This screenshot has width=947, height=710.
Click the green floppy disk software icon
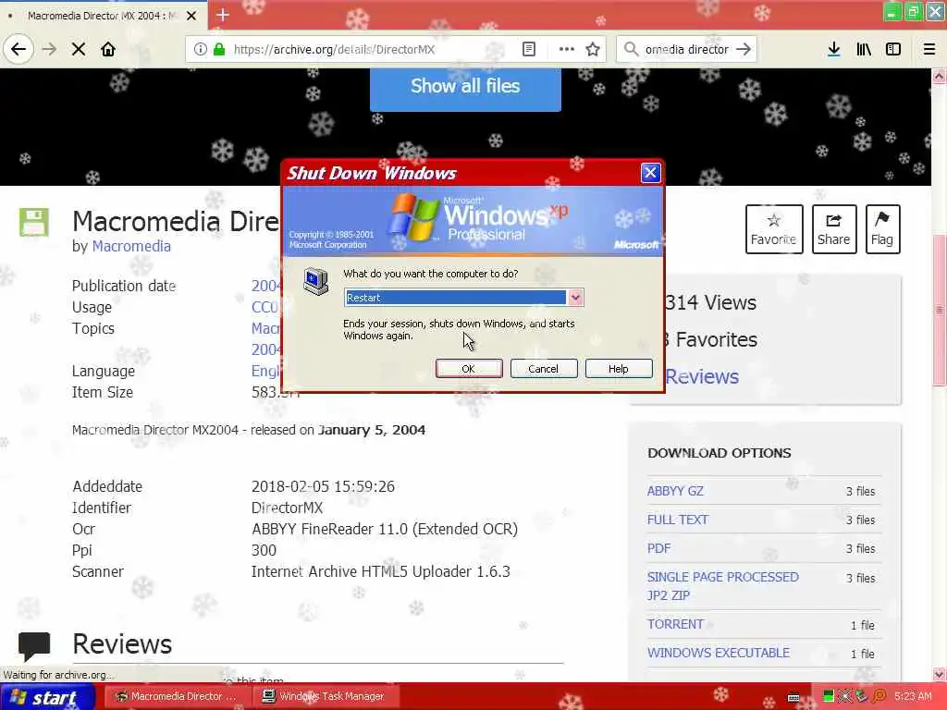coord(34,222)
